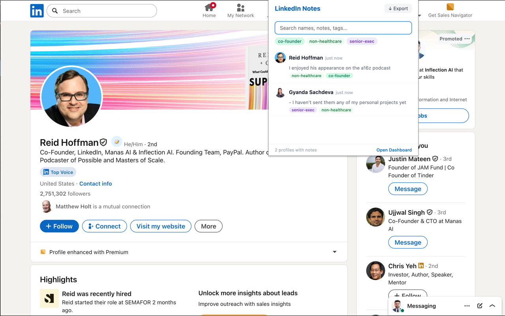505x316 pixels.
Task: Expand the Messaging panel chevron
Action: [x=492, y=306]
